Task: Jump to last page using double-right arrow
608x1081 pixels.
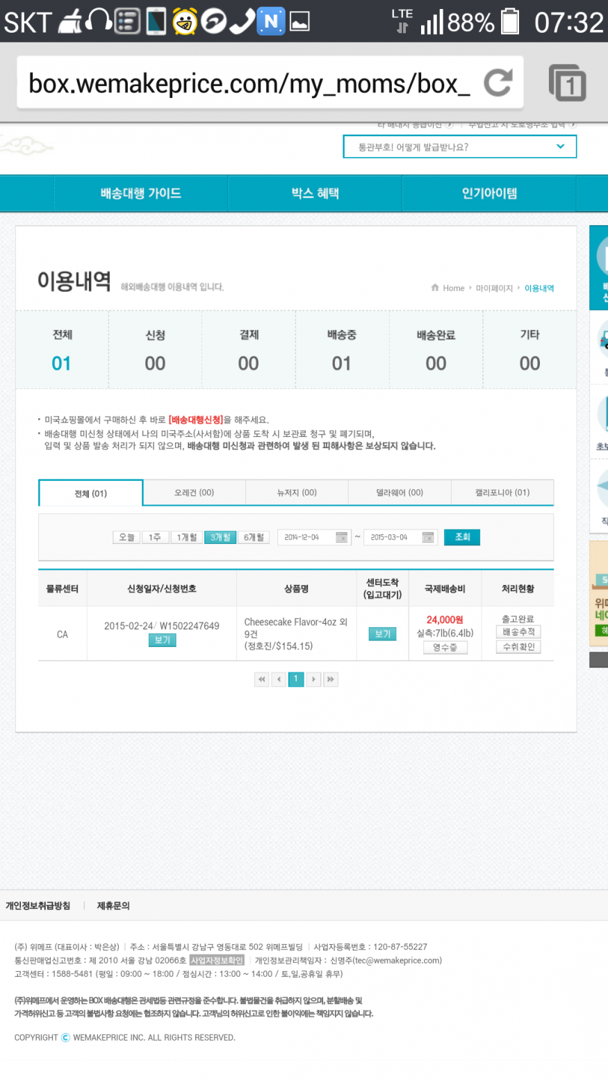Action: coord(331,679)
